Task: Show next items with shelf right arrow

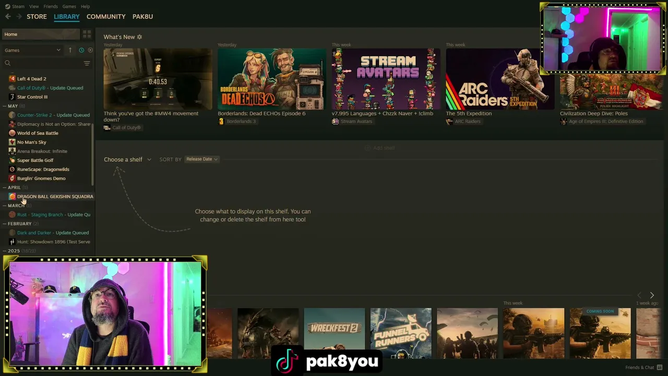Action: (x=652, y=296)
